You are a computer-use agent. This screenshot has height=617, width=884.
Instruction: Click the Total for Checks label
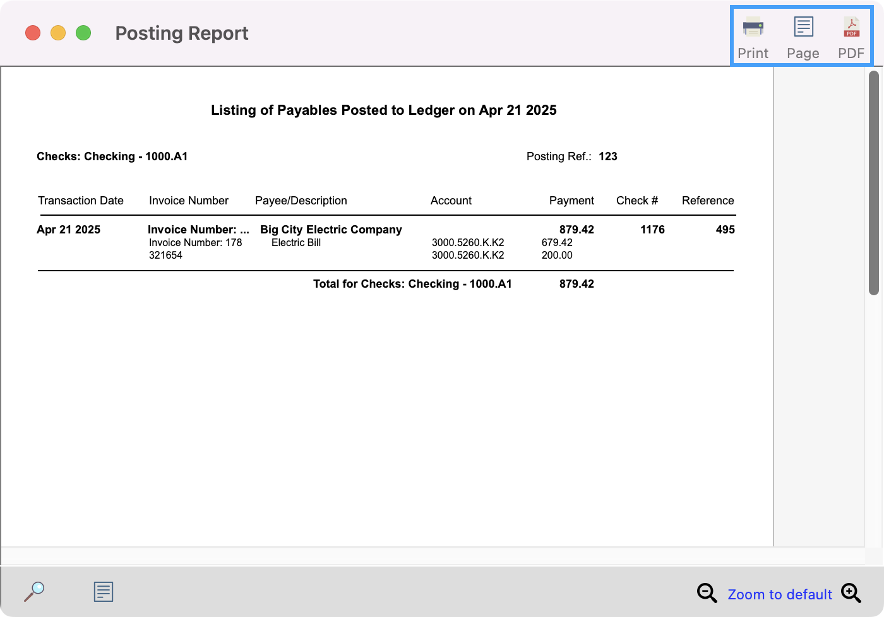click(x=412, y=284)
